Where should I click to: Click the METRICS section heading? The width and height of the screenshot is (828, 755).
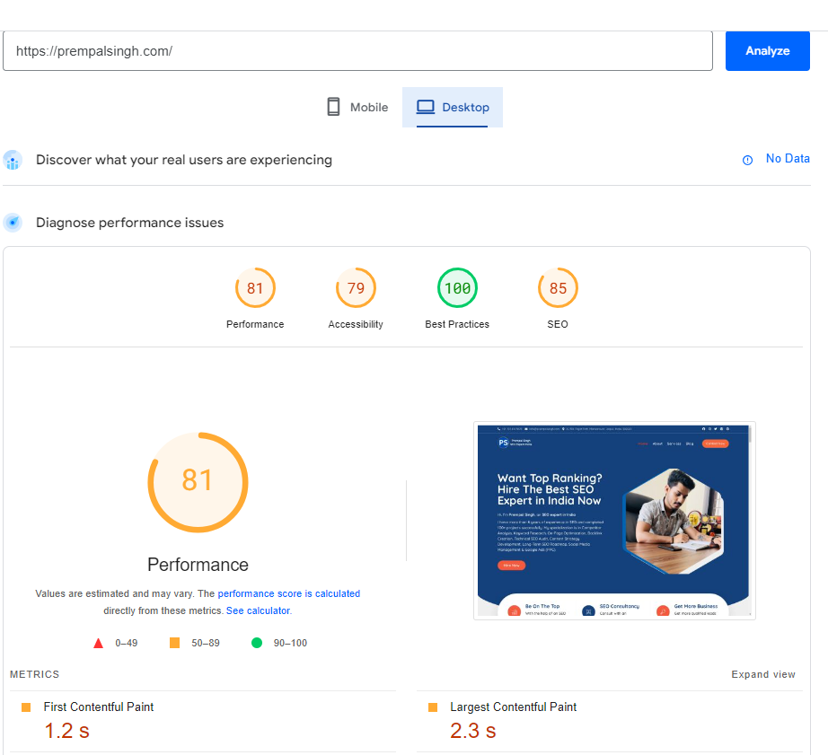[x=34, y=674]
